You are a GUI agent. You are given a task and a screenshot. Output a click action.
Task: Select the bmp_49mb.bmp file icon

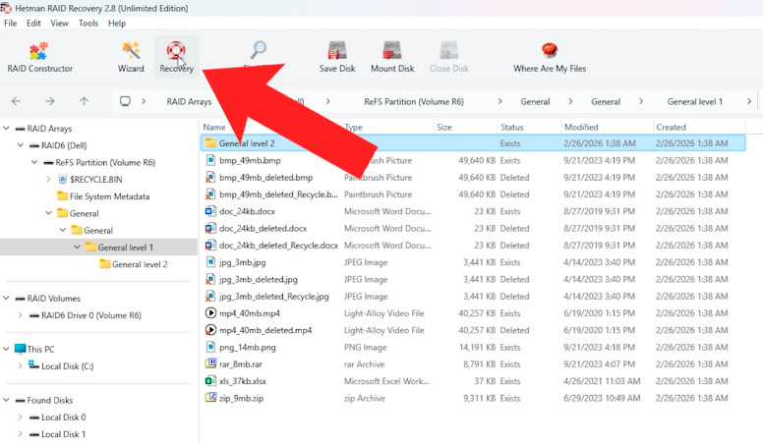pos(210,160)
